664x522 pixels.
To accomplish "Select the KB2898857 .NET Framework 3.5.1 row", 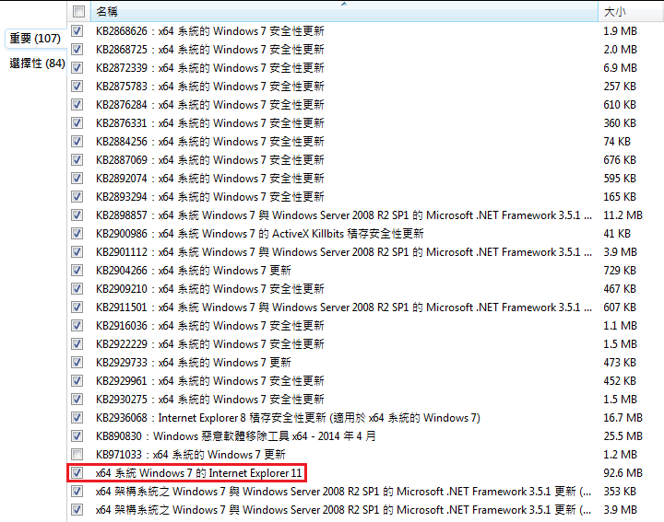I will click(366, 215).
